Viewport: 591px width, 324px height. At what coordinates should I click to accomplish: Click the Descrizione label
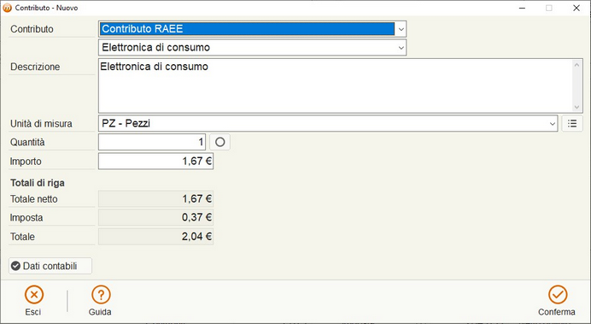pos(35,67)
